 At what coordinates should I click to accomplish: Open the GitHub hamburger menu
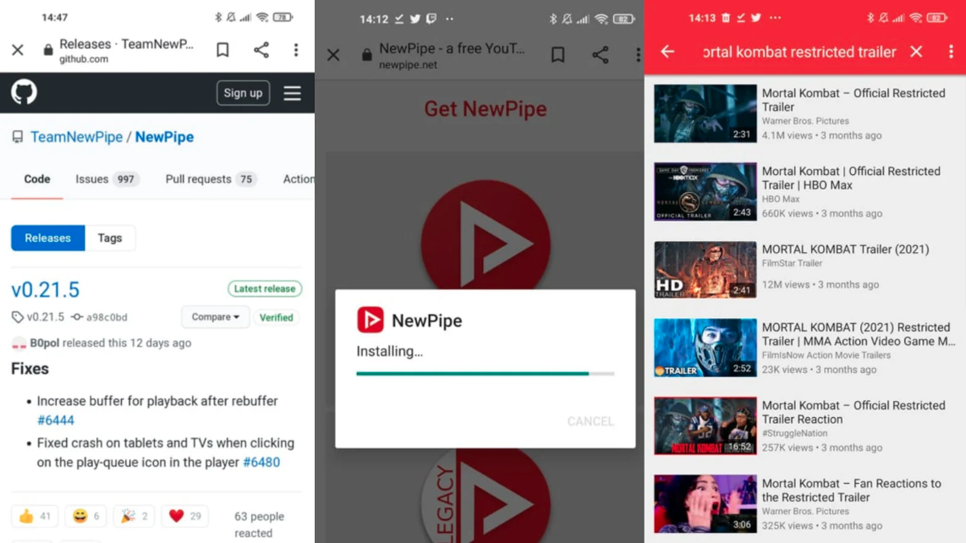coord(292,93)
